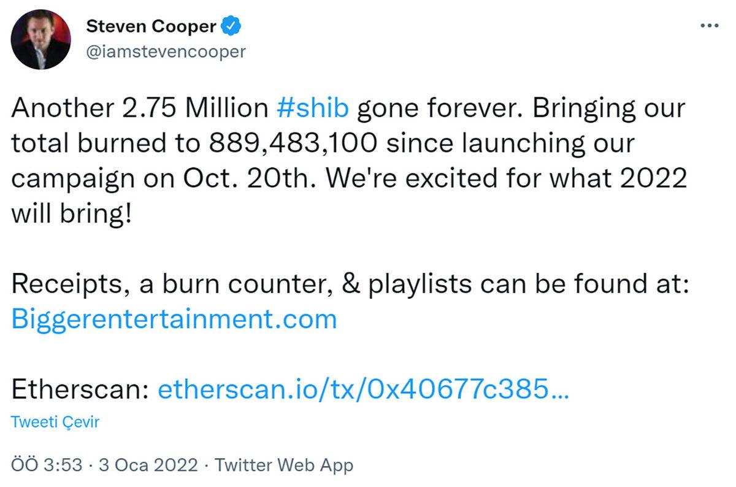Open the @iamstevencooper handle link
The height and width of the screenshot is (487, 736).
[166, 52]
